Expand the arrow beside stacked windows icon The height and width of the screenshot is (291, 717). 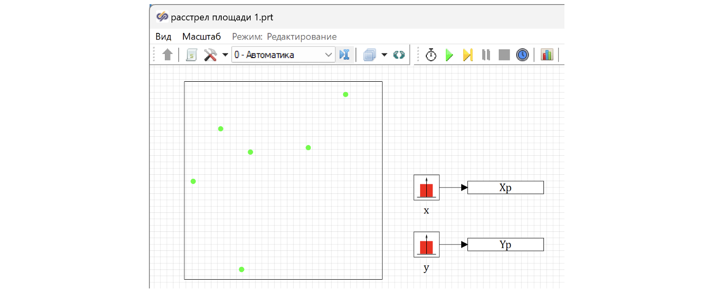(384, 55)
